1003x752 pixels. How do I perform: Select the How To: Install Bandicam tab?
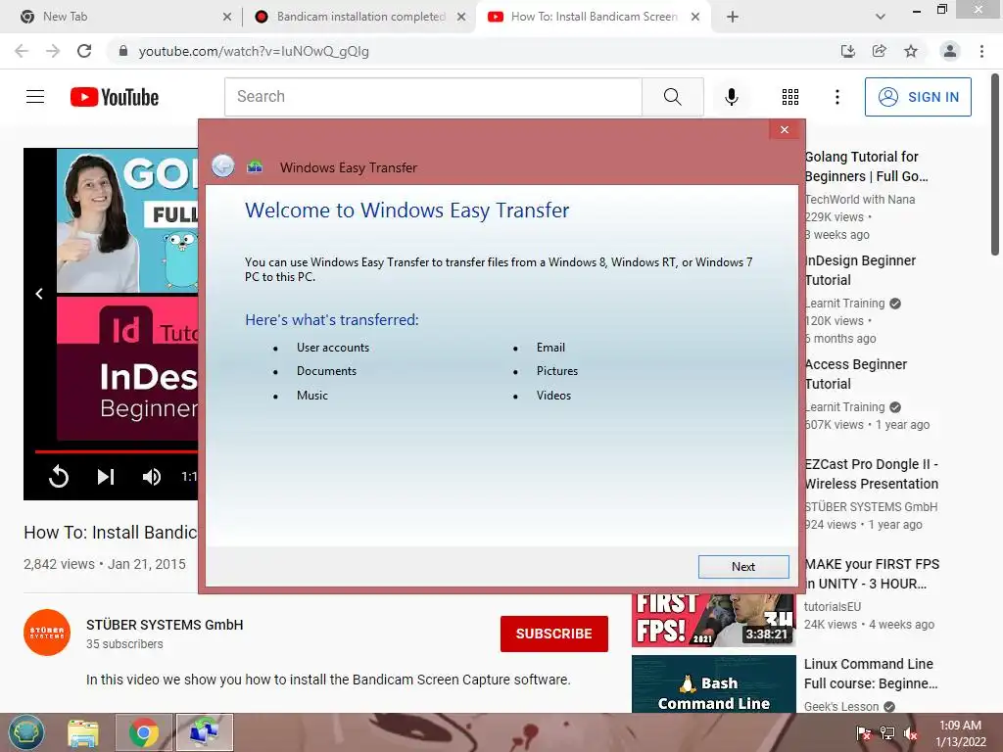(x=594, y=17)
